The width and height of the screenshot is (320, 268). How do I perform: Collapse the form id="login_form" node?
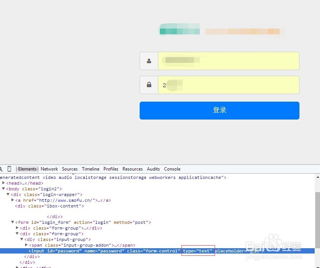(x=13, y=222)
